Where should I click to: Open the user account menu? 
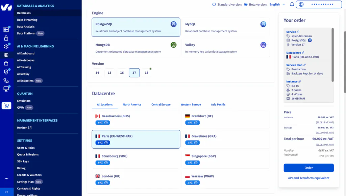319,4
